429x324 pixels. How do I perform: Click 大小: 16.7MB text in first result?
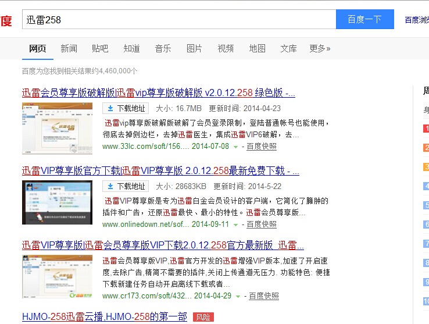[178, 108]
